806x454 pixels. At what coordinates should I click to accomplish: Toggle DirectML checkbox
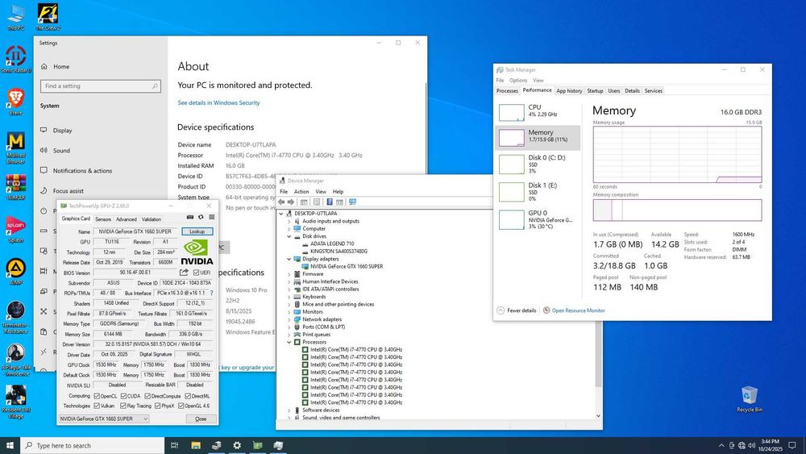point(188,396)
